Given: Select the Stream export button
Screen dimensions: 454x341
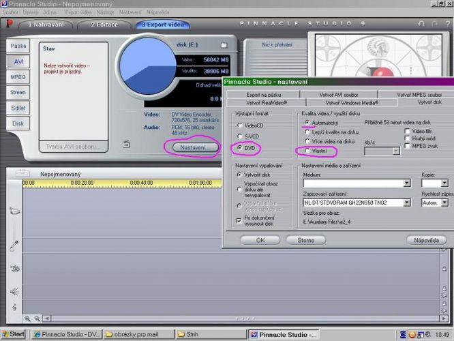Looking at the screenshot, I should pyautogui.click(x=18, y=93).
